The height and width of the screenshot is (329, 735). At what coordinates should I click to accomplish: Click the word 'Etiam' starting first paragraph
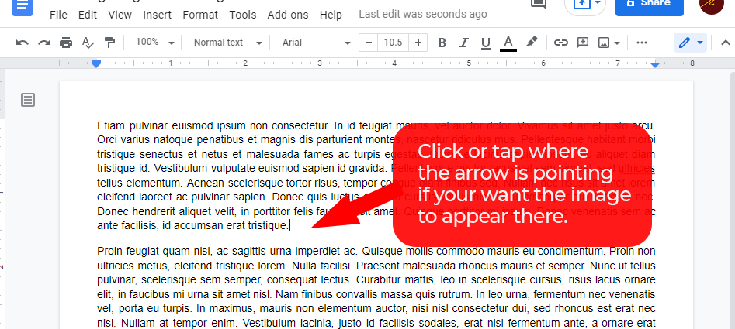point(111,125)
